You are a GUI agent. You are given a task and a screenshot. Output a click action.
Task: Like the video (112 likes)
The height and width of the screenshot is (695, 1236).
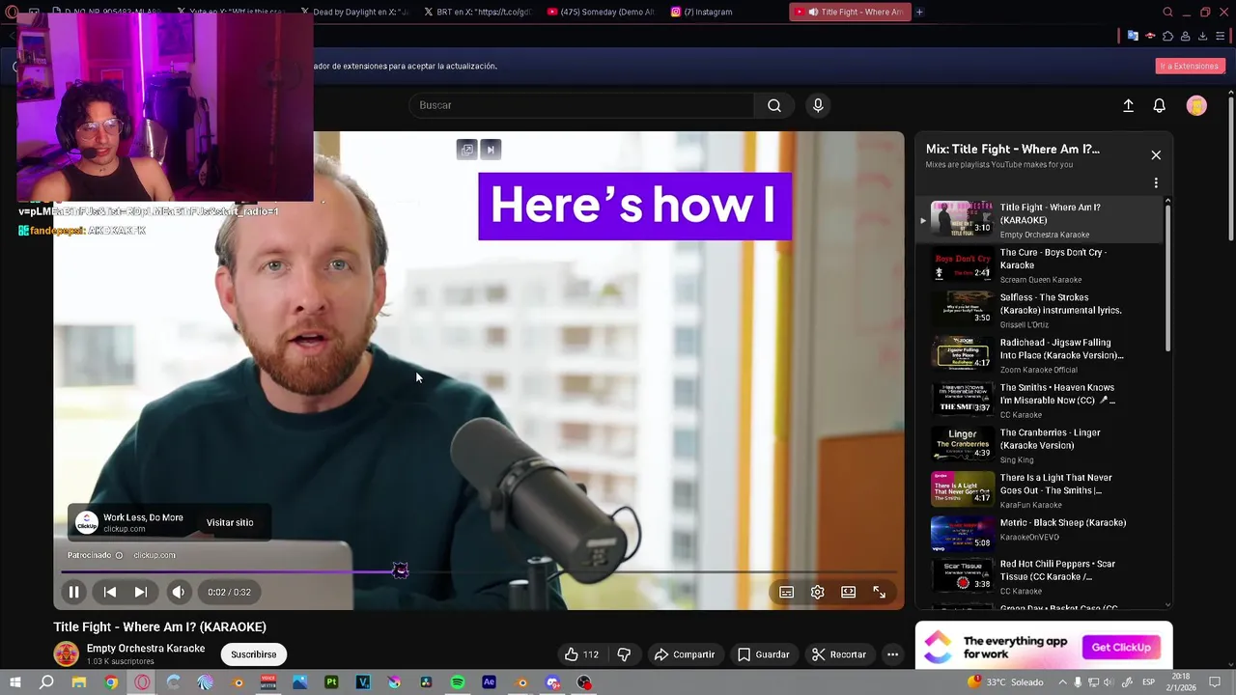581,654
